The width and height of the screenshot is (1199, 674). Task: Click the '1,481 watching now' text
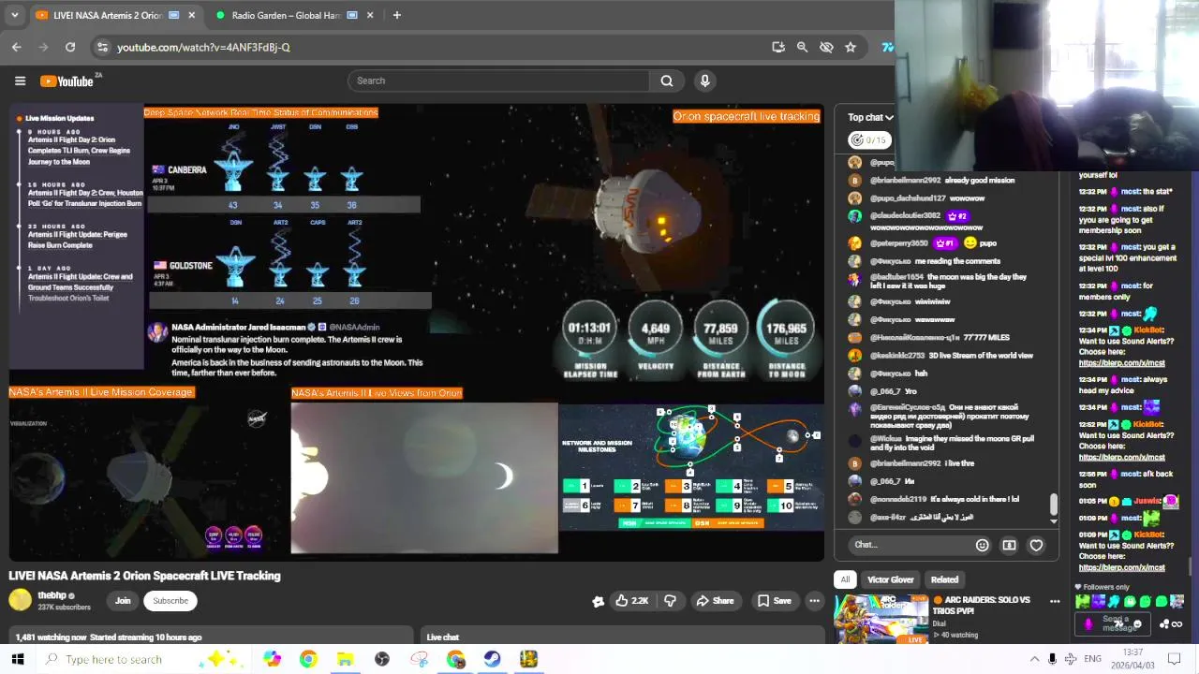click(51, 637)
